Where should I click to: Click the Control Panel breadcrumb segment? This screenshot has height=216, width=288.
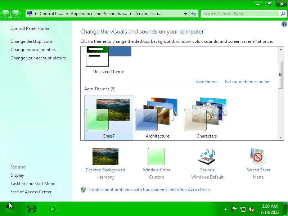coord(51,14)
